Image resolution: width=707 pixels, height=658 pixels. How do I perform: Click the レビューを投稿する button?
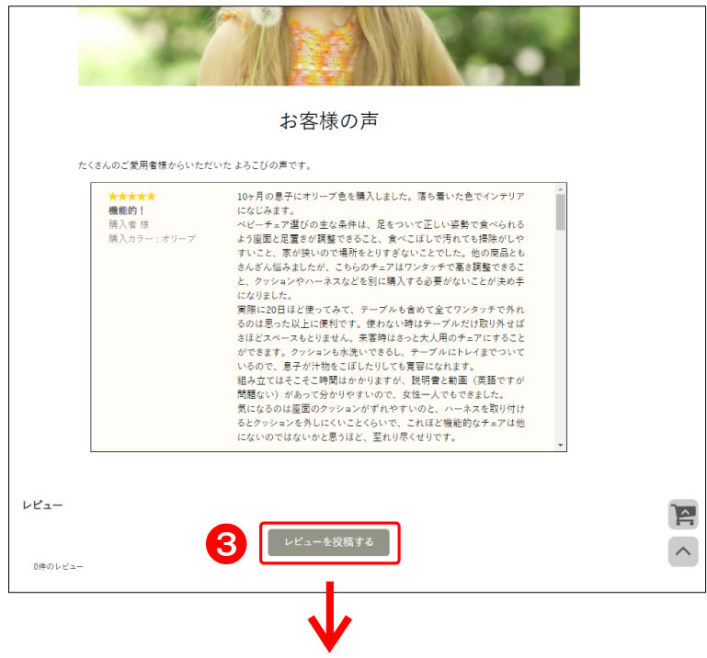tap(329, 542)
